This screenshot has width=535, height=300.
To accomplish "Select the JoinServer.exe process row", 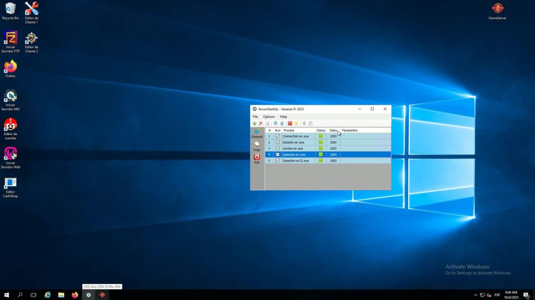I will pos(295,149).
